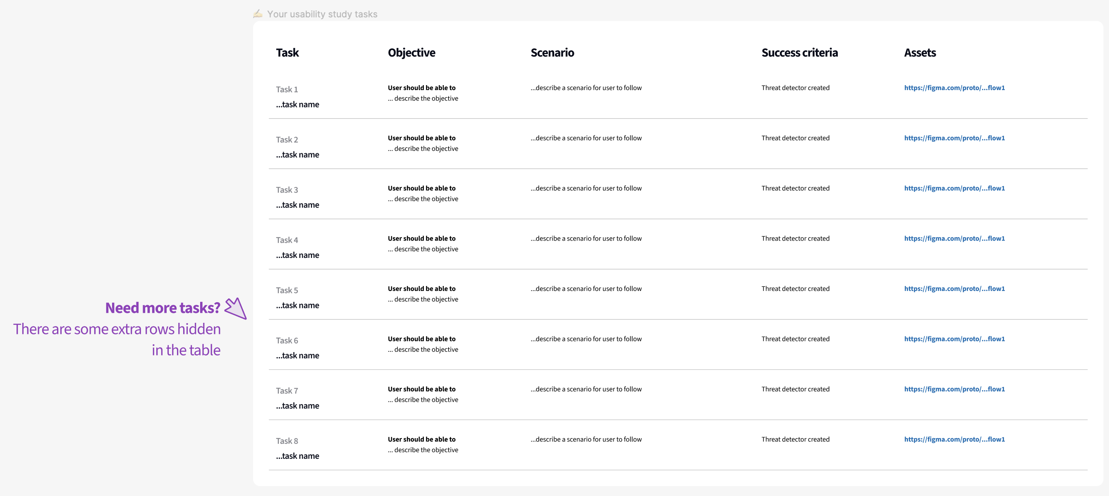Click 'User should be able to' in Task 3 row
The width and height of the screenshot is (1109, 496).
(421, 188)
